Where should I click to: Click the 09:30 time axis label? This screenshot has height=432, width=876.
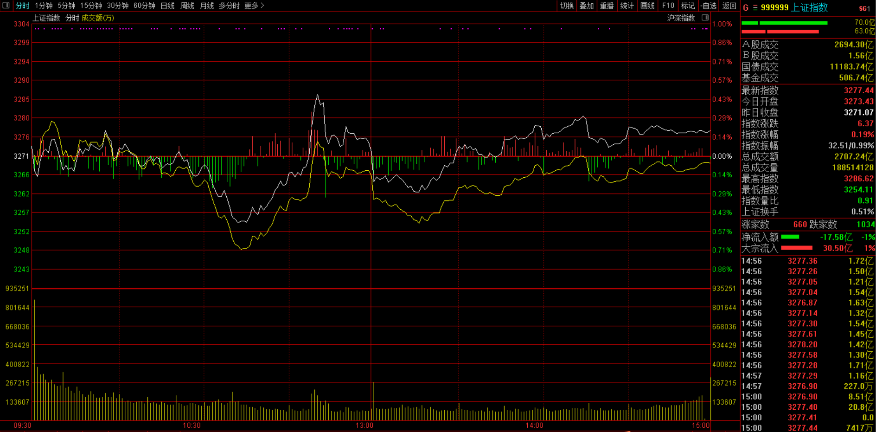coord(22,426)
